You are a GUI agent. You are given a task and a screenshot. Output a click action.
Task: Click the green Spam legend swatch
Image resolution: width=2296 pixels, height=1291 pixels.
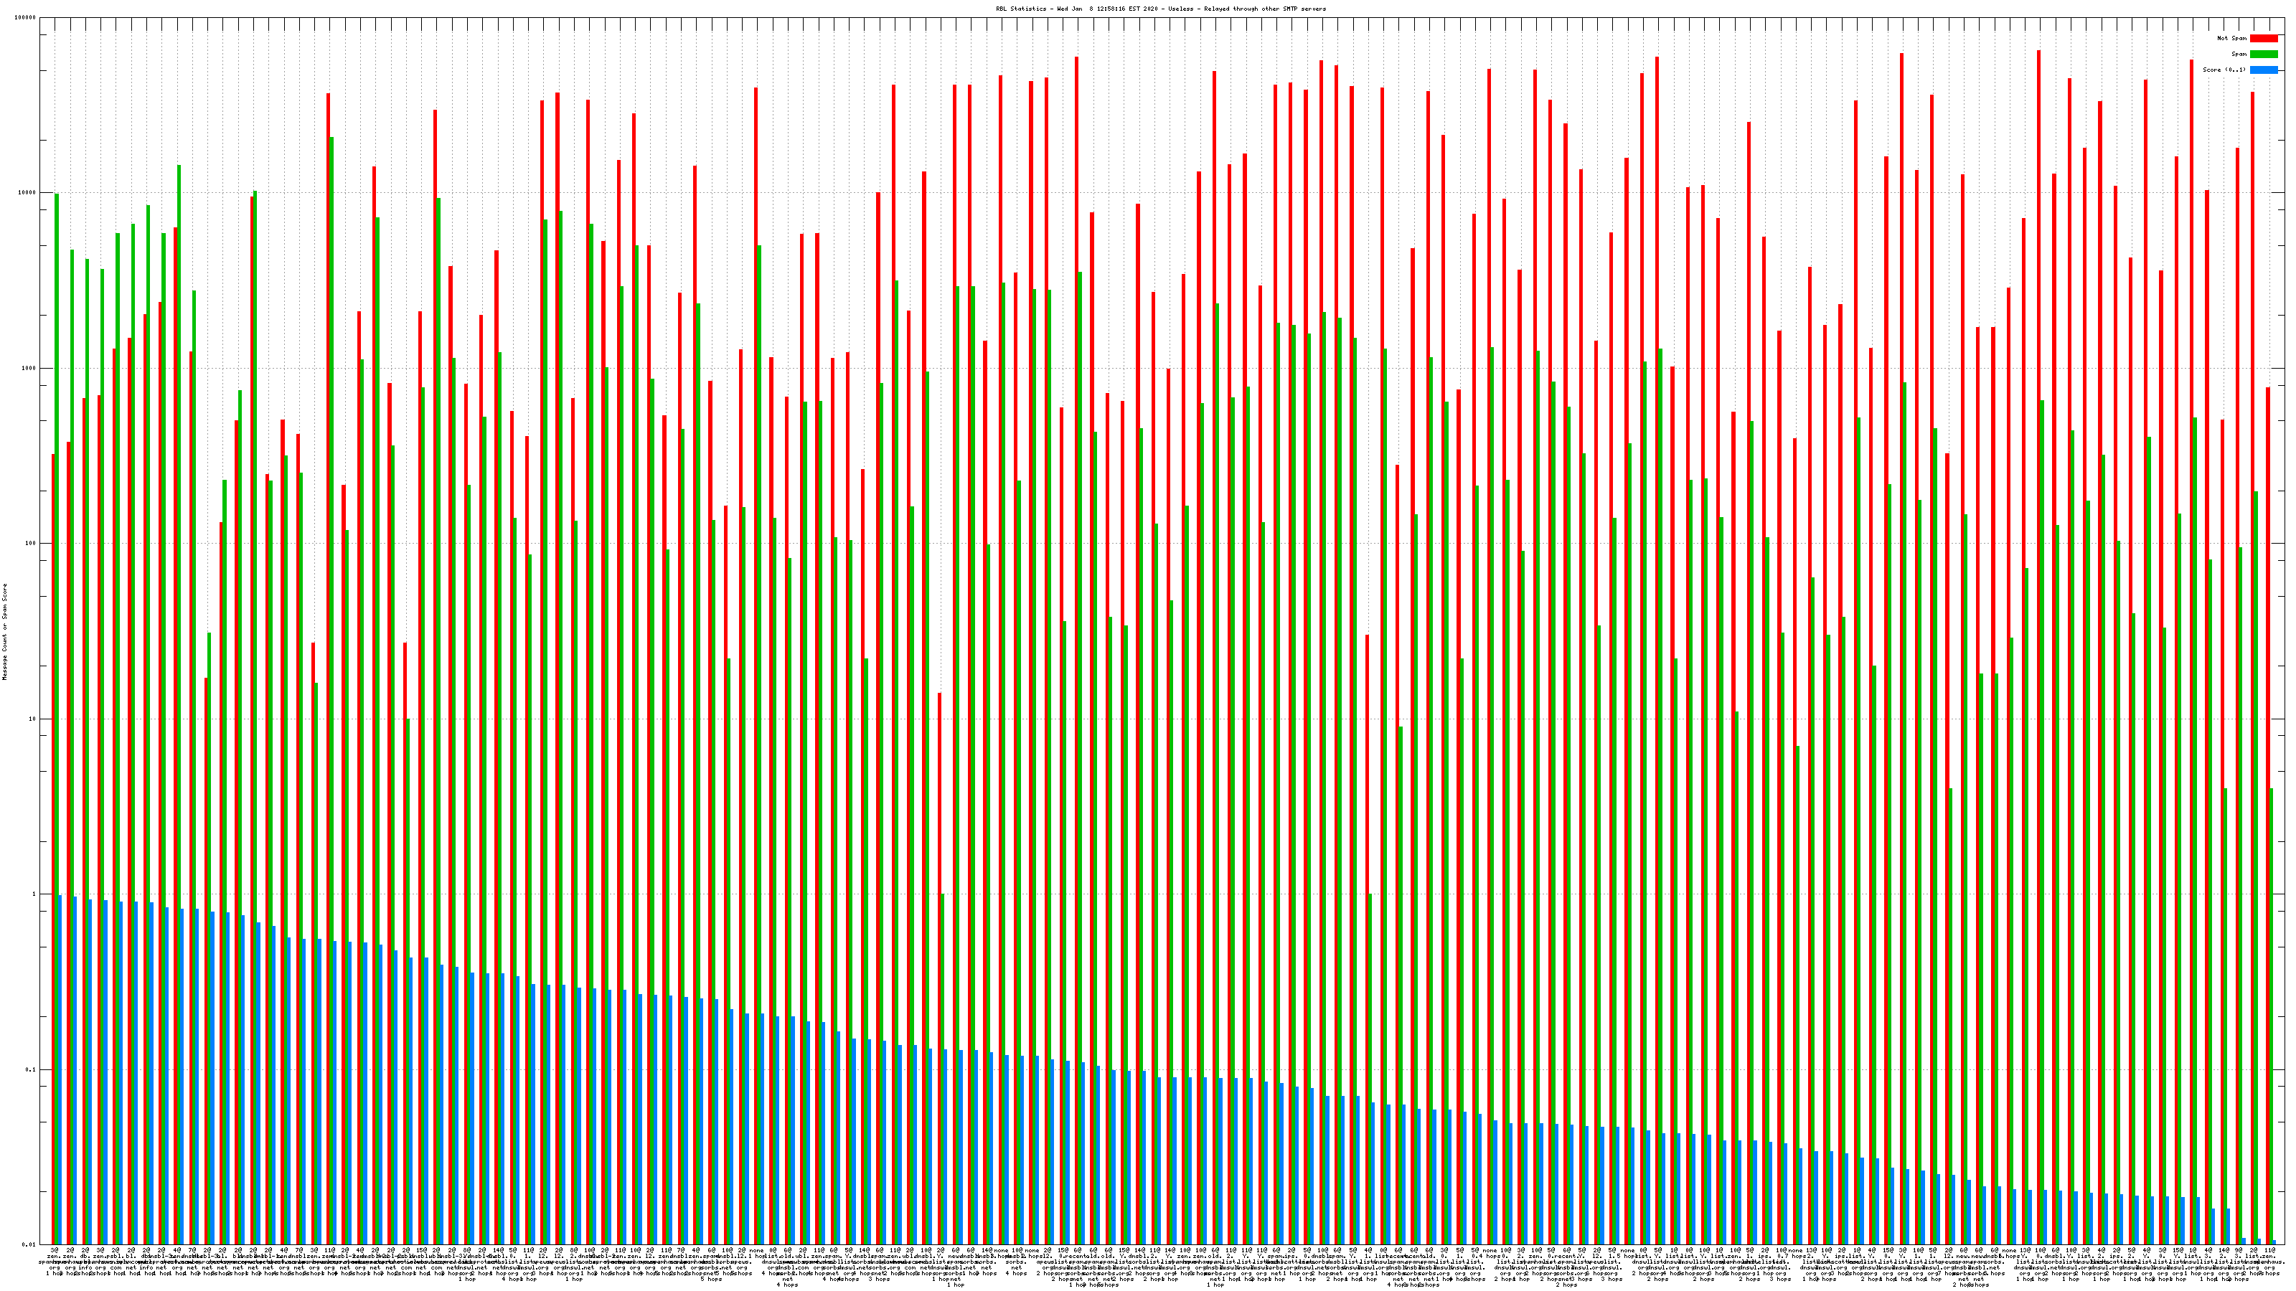tap(2263, 55)
